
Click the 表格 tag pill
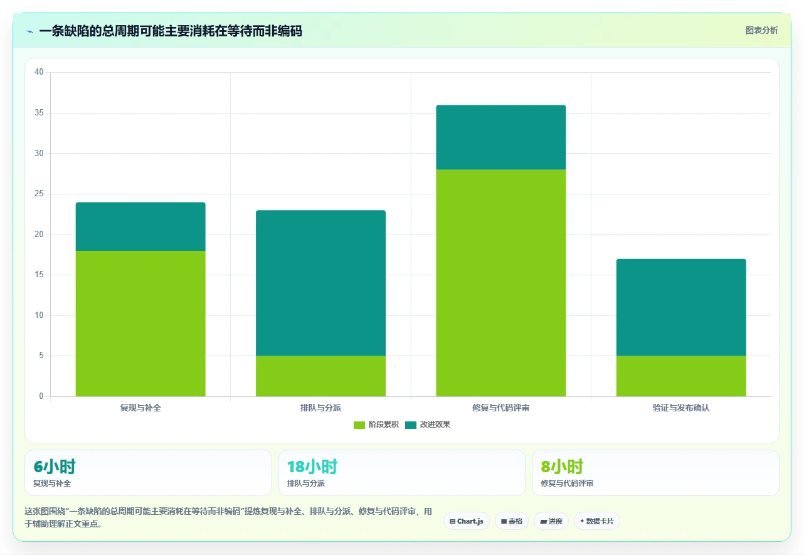click(x=512, y=521)
